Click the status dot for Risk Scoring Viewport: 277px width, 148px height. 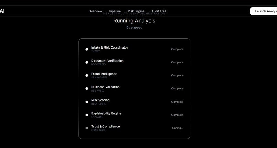(x=87, y=102)
